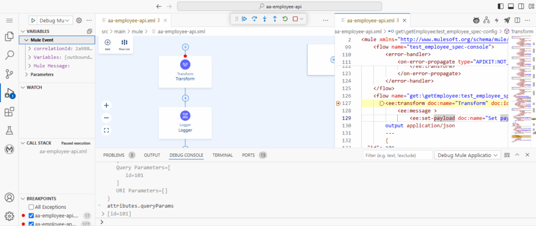
Task: Open the Search view in the activity bar
Action: [x=9, y=55]
